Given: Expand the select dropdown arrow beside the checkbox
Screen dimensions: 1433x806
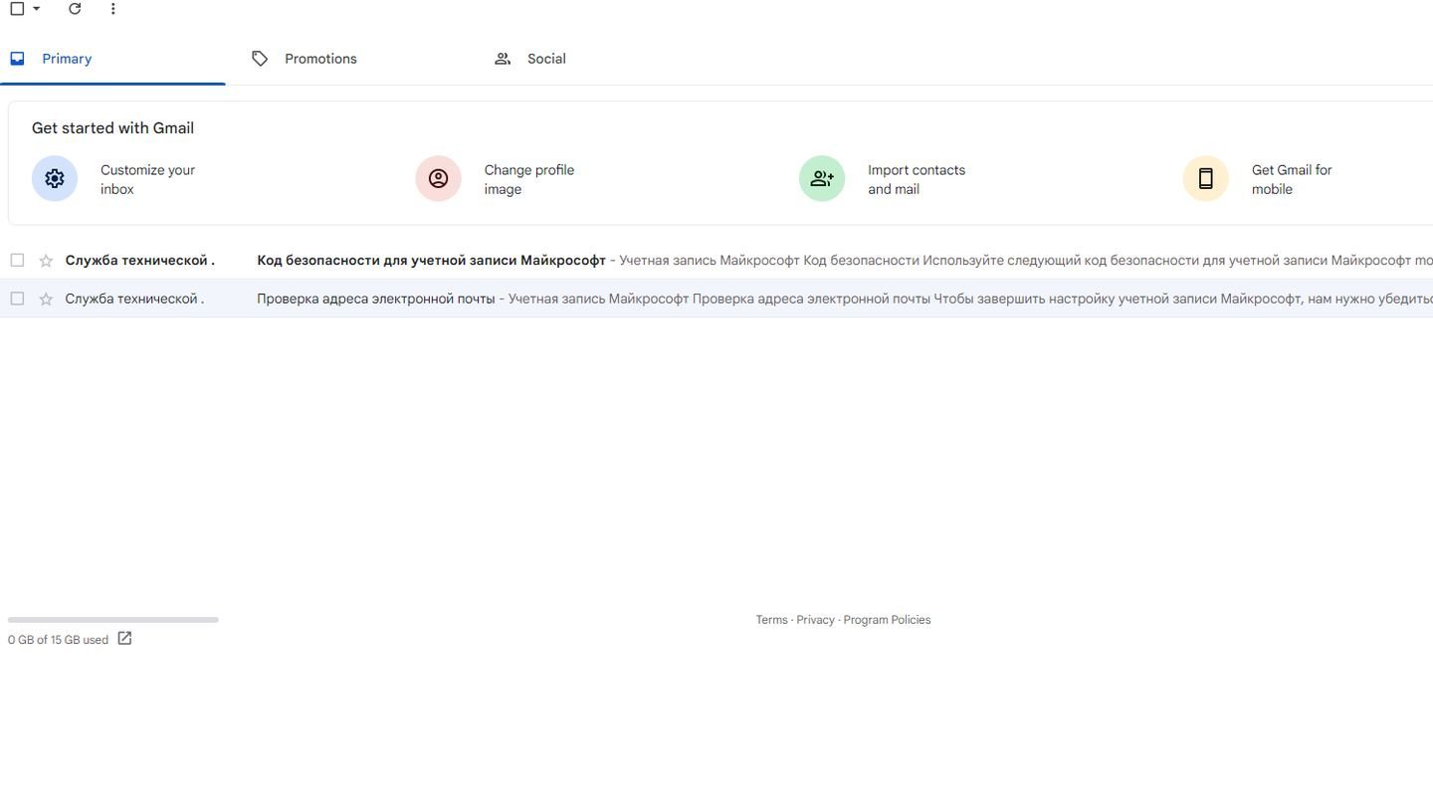Looking at the screenshot, I should point(37,9).
